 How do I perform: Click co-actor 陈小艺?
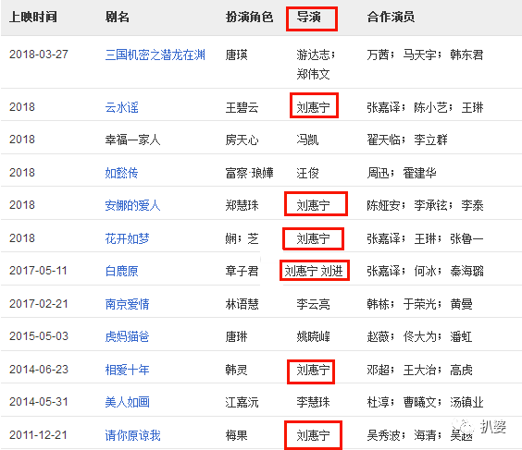[x=430, y=107]
